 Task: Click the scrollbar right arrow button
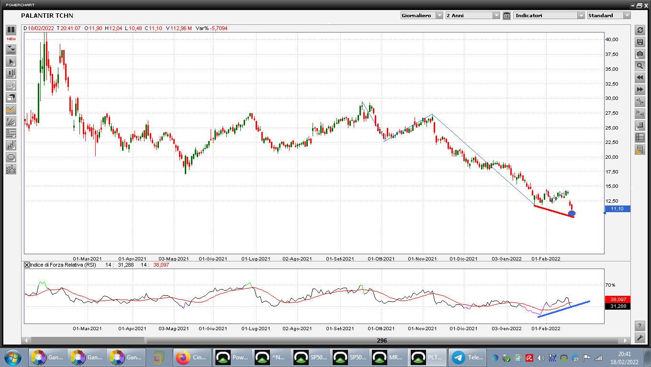click(x=625, y=340)
